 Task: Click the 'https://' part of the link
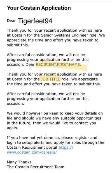(x=66, y=148)
